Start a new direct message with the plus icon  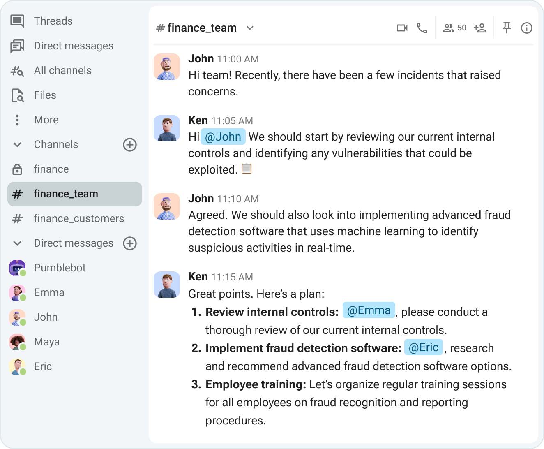tap(130, 243)
